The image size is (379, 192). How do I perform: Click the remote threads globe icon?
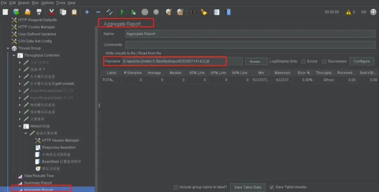[373, 12]
